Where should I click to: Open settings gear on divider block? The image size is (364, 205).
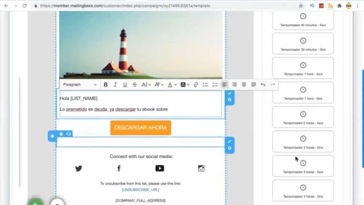click(x=230, y=148)
